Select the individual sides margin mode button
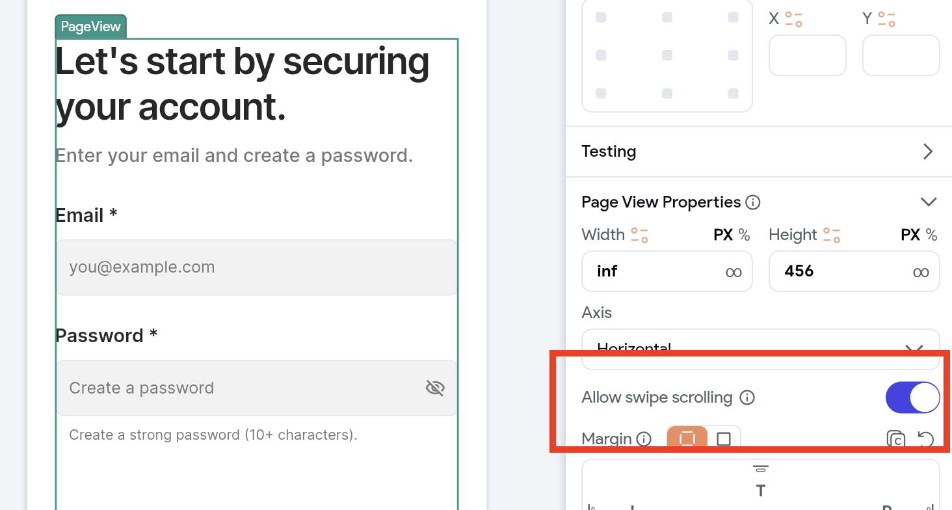This screenshot has height=510, width=952. 724,439
